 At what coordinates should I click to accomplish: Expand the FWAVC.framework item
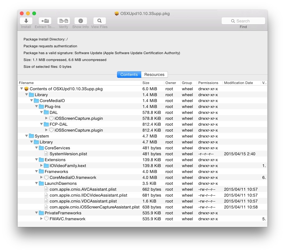[41, 219]
